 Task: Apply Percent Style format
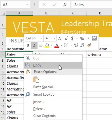pos(82,38)
